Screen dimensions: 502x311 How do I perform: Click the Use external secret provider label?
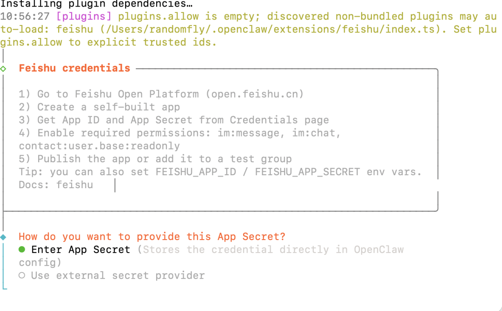(x=118, y=276)
